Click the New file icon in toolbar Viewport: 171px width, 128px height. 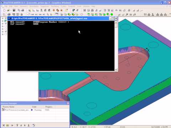4,10
